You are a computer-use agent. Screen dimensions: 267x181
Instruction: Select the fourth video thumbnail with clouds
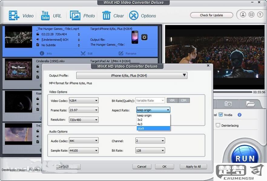18,134
